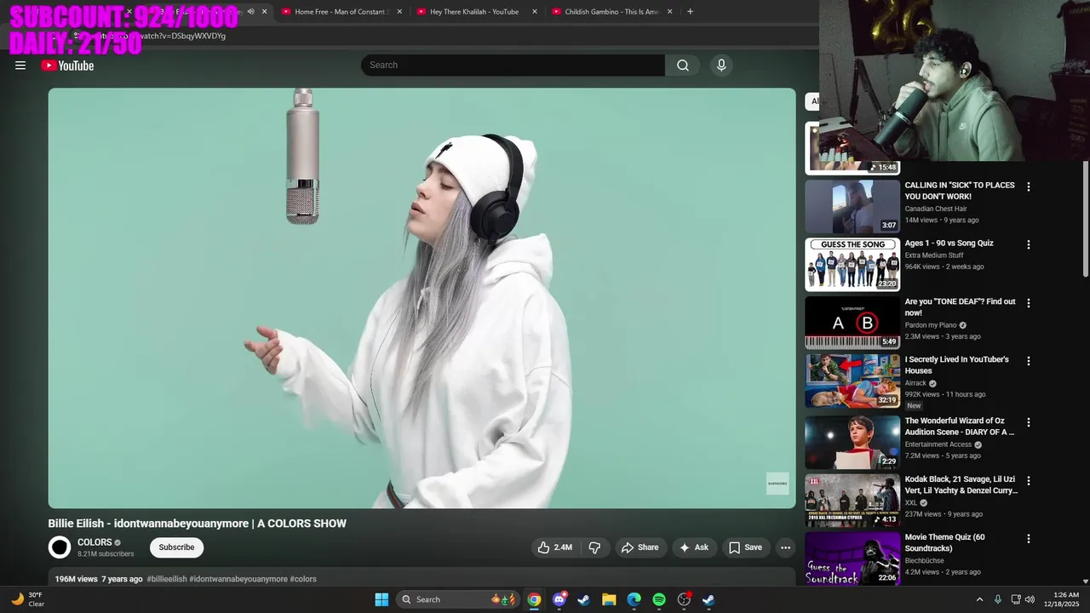Image resolution: width=1090 pixels, height=613 pixels.
Task: Open the #colors hashtag
Action: (303, 579)
